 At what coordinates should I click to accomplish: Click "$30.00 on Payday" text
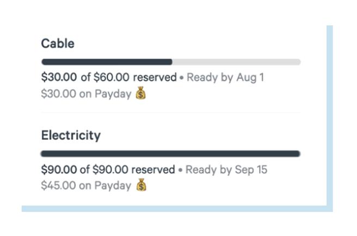[86, 94]
